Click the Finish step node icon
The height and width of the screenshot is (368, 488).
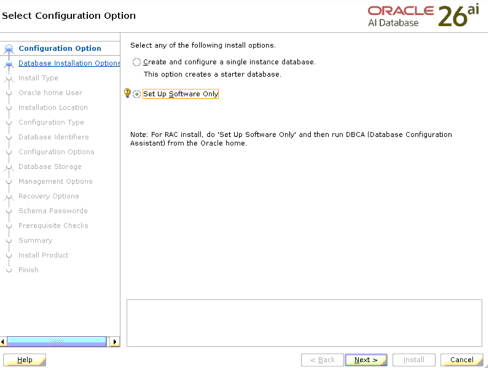pyautogui.click(x=8, y=270)
